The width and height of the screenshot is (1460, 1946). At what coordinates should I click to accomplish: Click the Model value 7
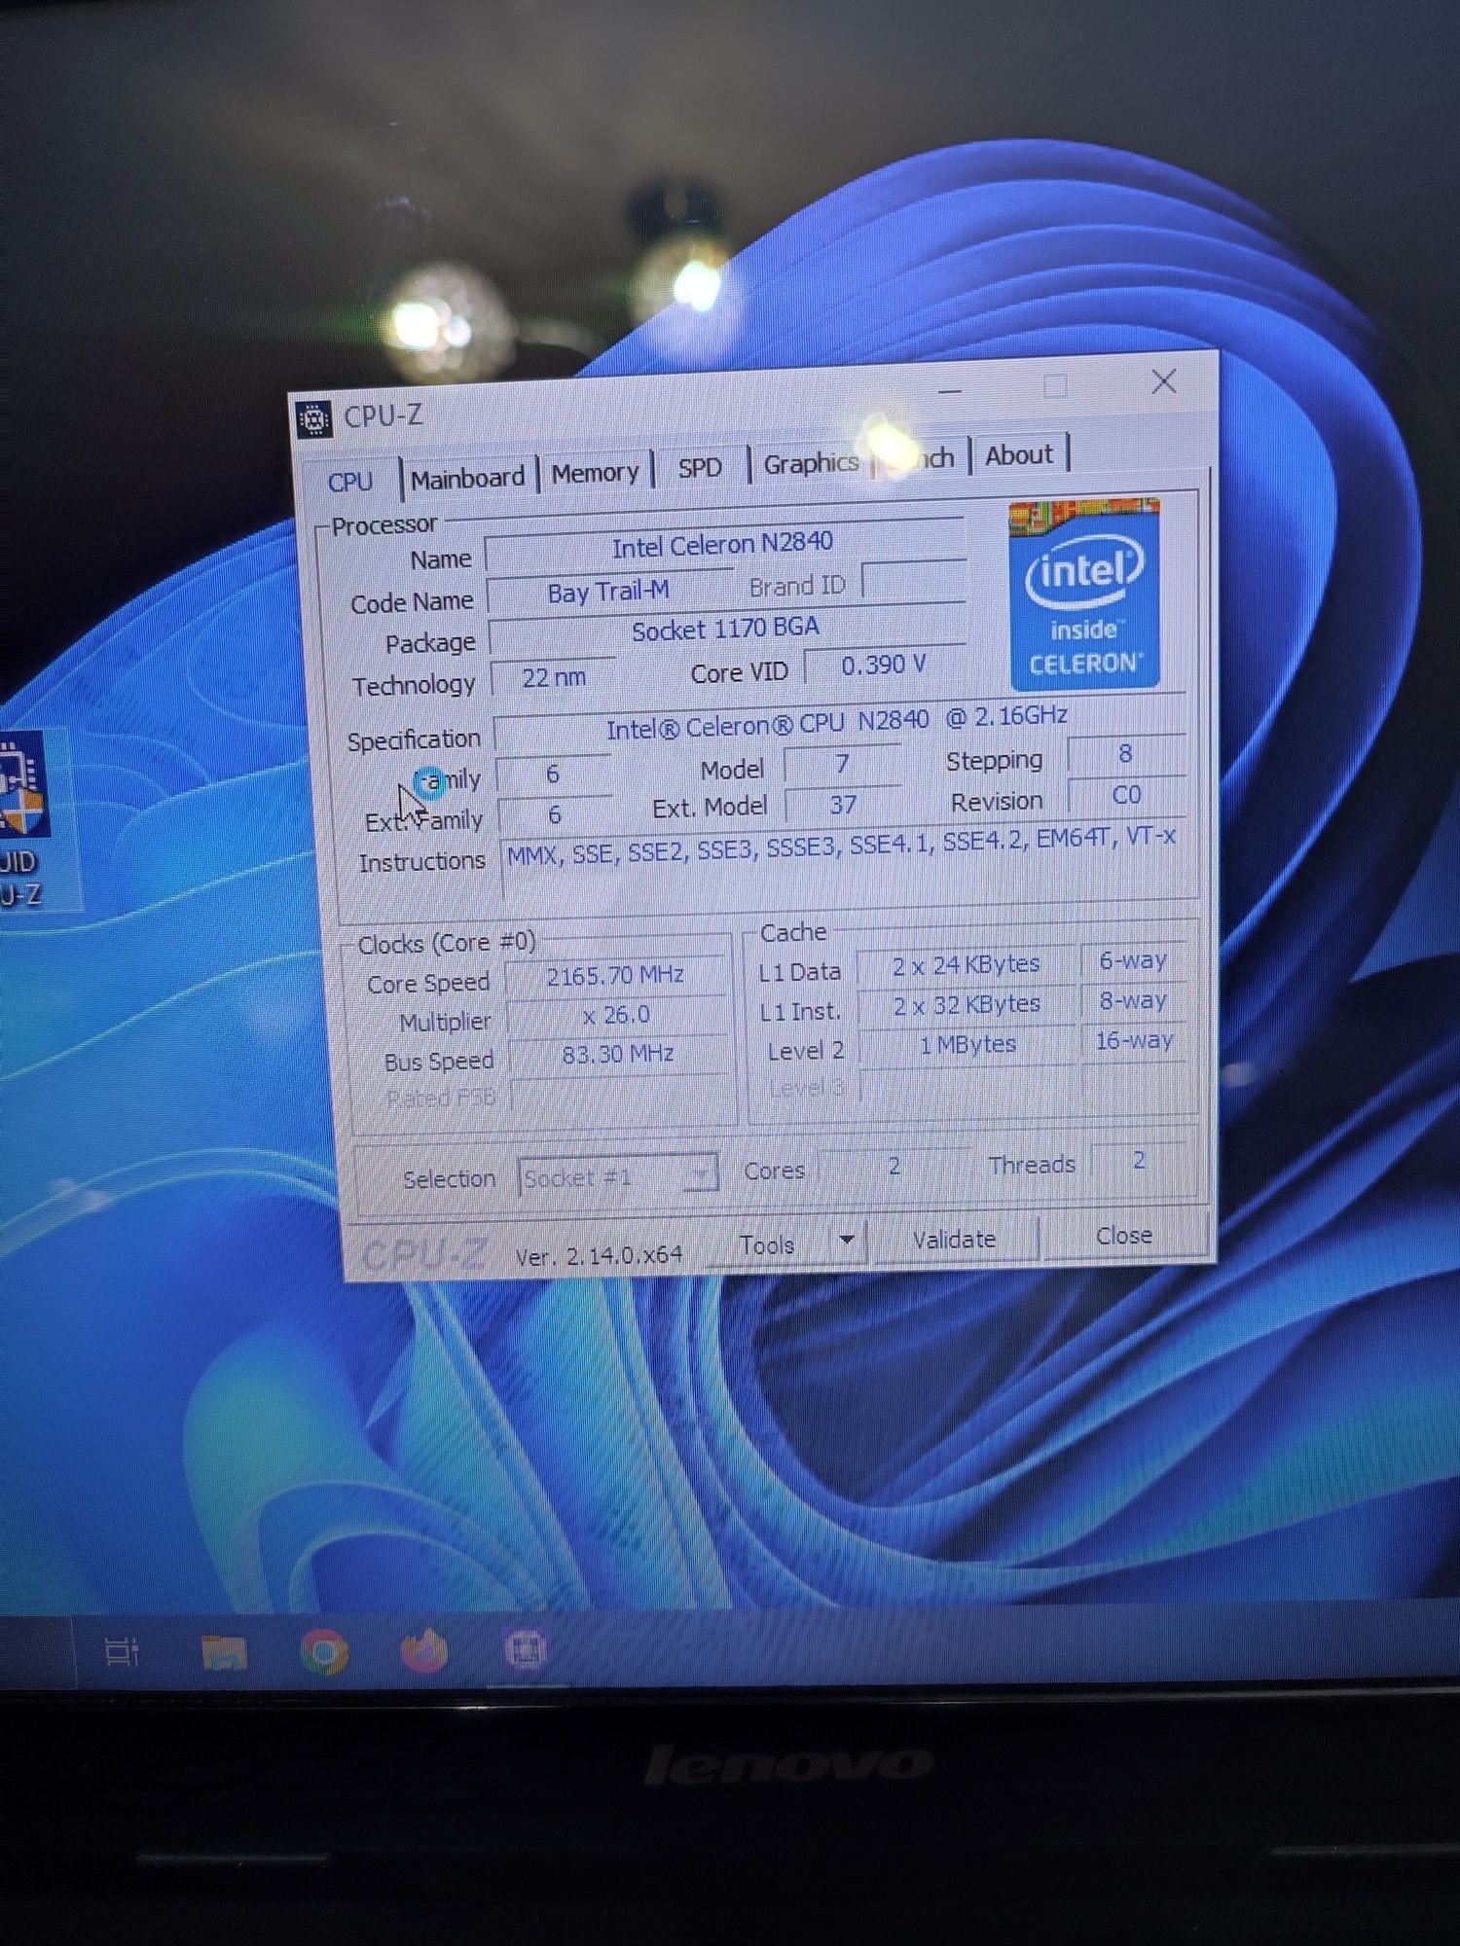(842, 765)
